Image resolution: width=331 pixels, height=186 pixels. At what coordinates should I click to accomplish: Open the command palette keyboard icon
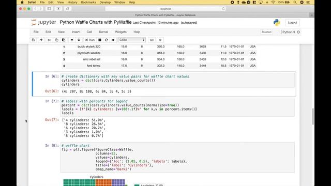pyautogui.click(x=152, y=40)
